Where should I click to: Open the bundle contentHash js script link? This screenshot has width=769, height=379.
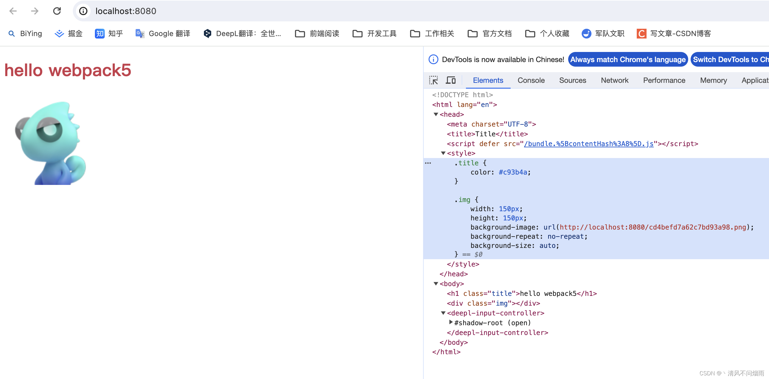[x=589, y=144]
